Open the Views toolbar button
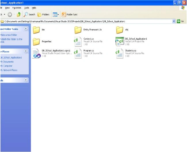Image resolution: width=187 pixels, height=152 pixels. pyautogui.click(x=56, y=15)
